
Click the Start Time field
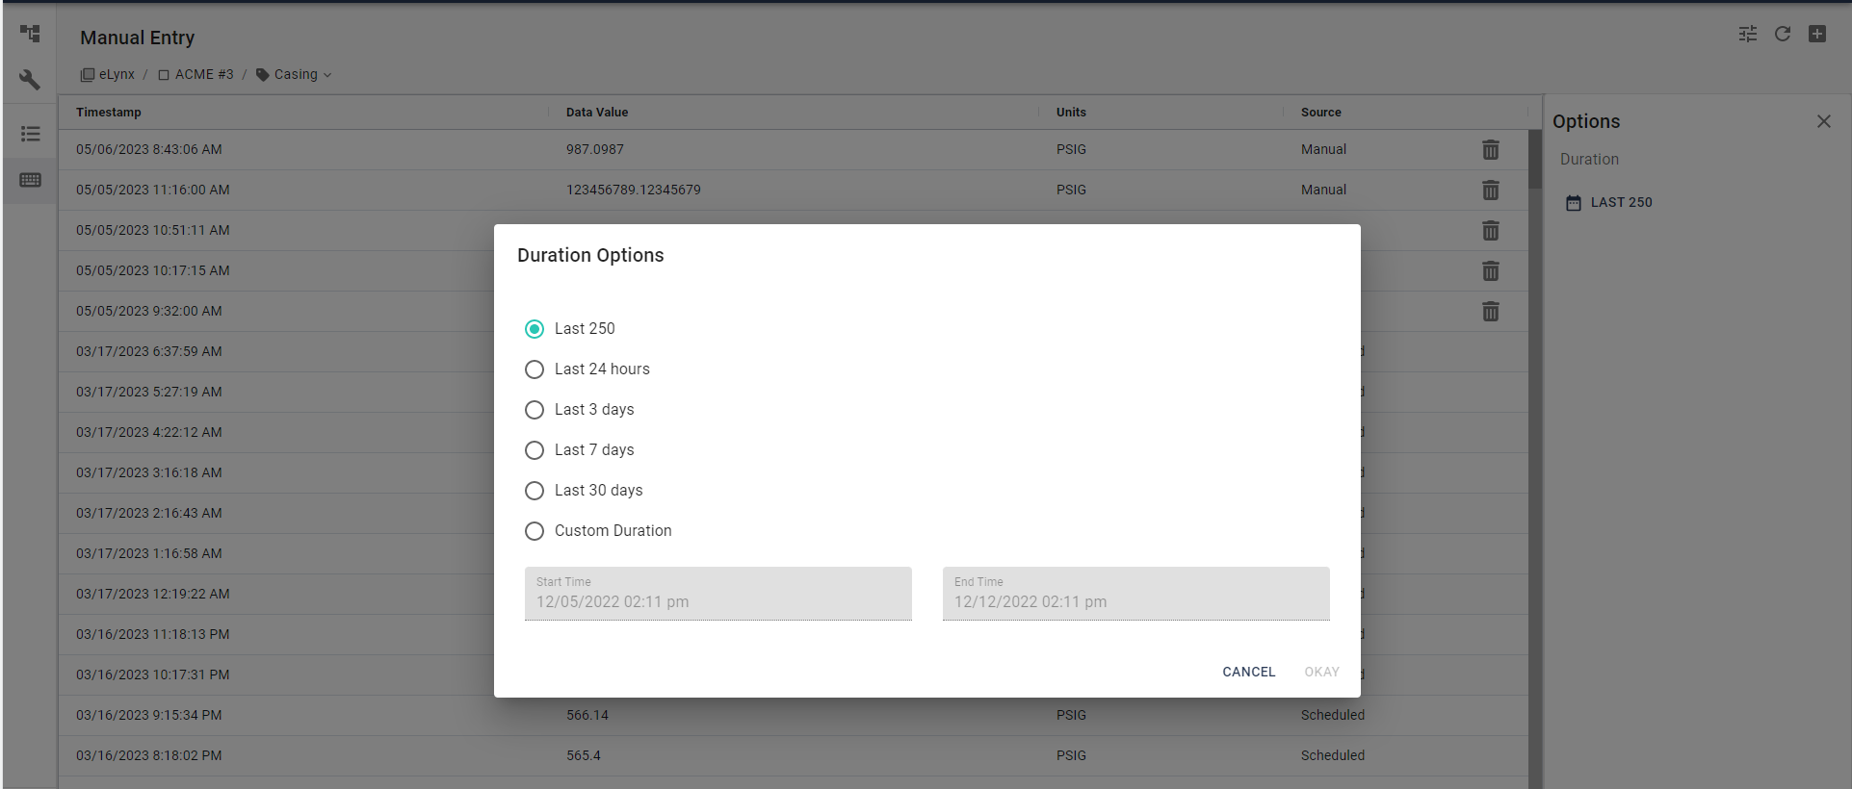coord(718,593)
